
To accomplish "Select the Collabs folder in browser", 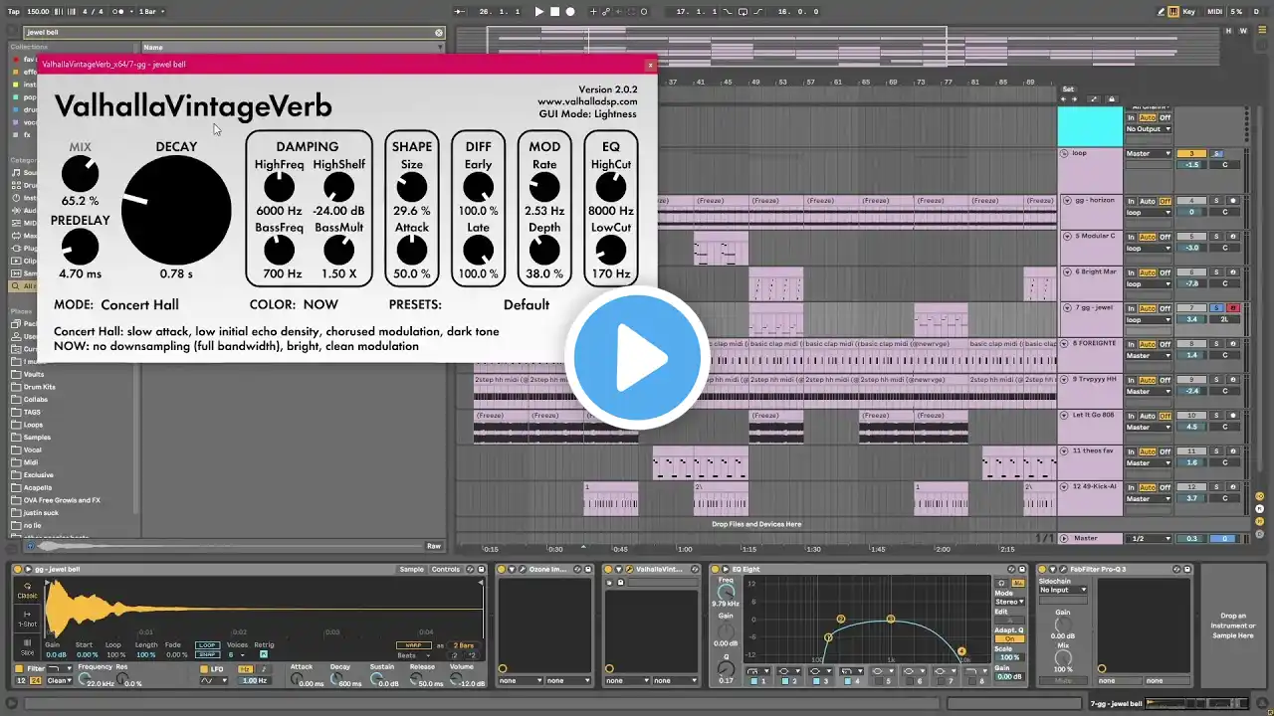I will 35,400.
